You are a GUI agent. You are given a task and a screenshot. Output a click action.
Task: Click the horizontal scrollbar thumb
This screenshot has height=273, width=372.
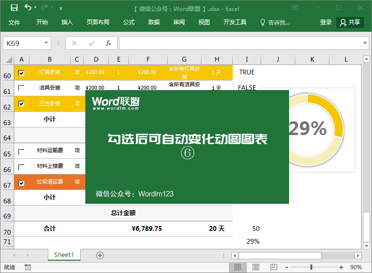(280, 255)
